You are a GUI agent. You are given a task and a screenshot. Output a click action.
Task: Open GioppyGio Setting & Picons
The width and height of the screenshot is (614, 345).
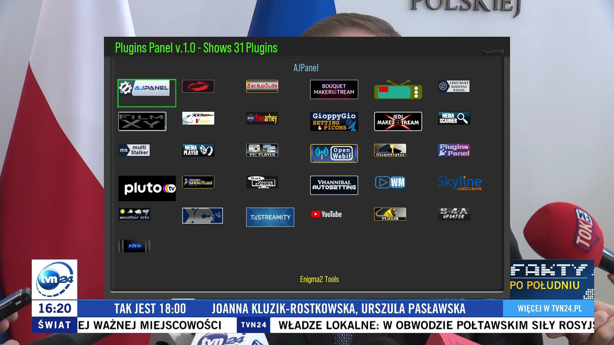334,122
